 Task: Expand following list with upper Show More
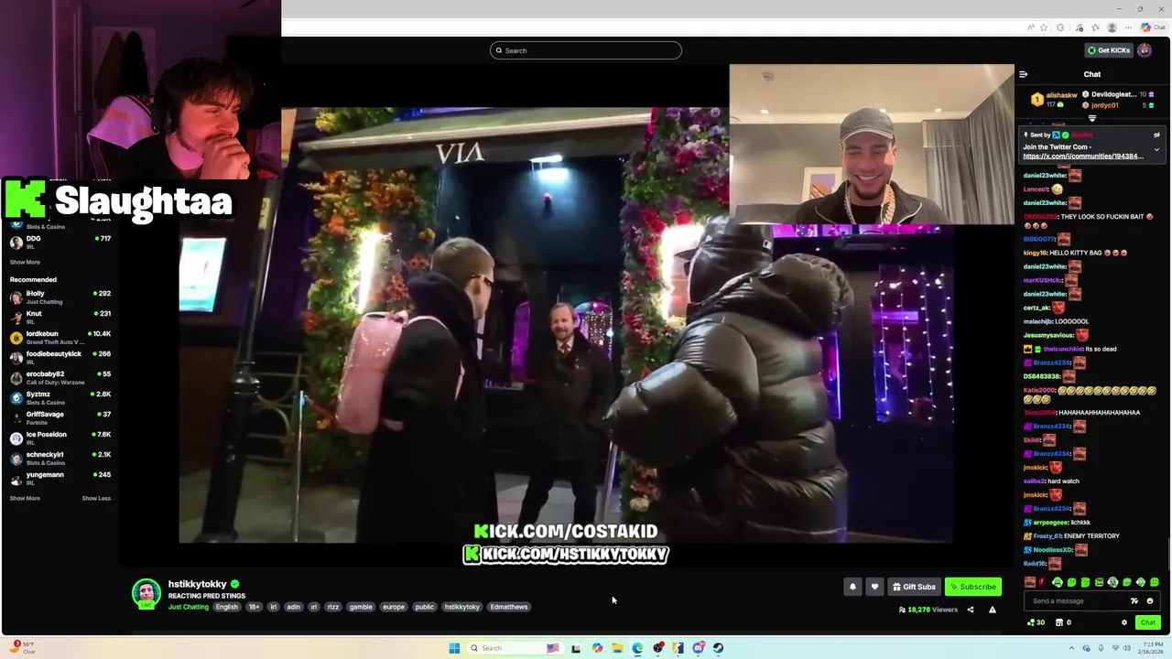click(25, 263)
